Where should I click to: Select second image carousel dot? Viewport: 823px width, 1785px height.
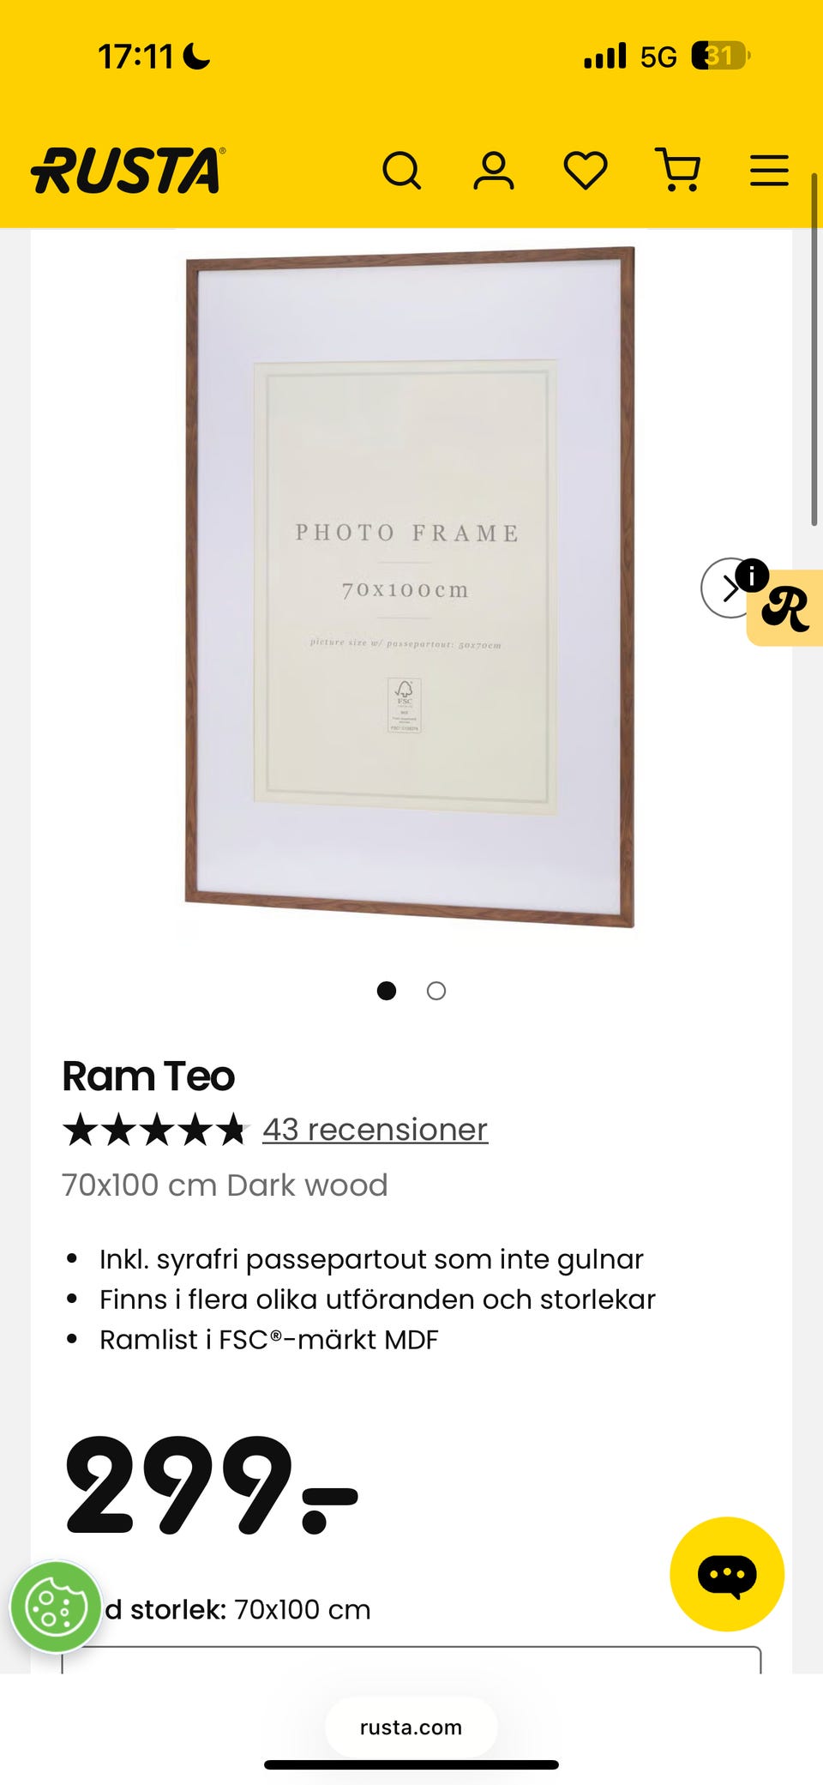(x=436, y=991)
